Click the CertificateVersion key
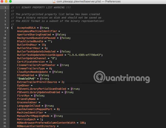Viewport: 166px width, 128px height. tap(31, 62)
